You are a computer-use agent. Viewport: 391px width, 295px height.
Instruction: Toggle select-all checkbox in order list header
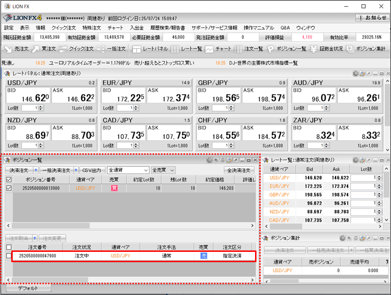[x=8, y=247]
